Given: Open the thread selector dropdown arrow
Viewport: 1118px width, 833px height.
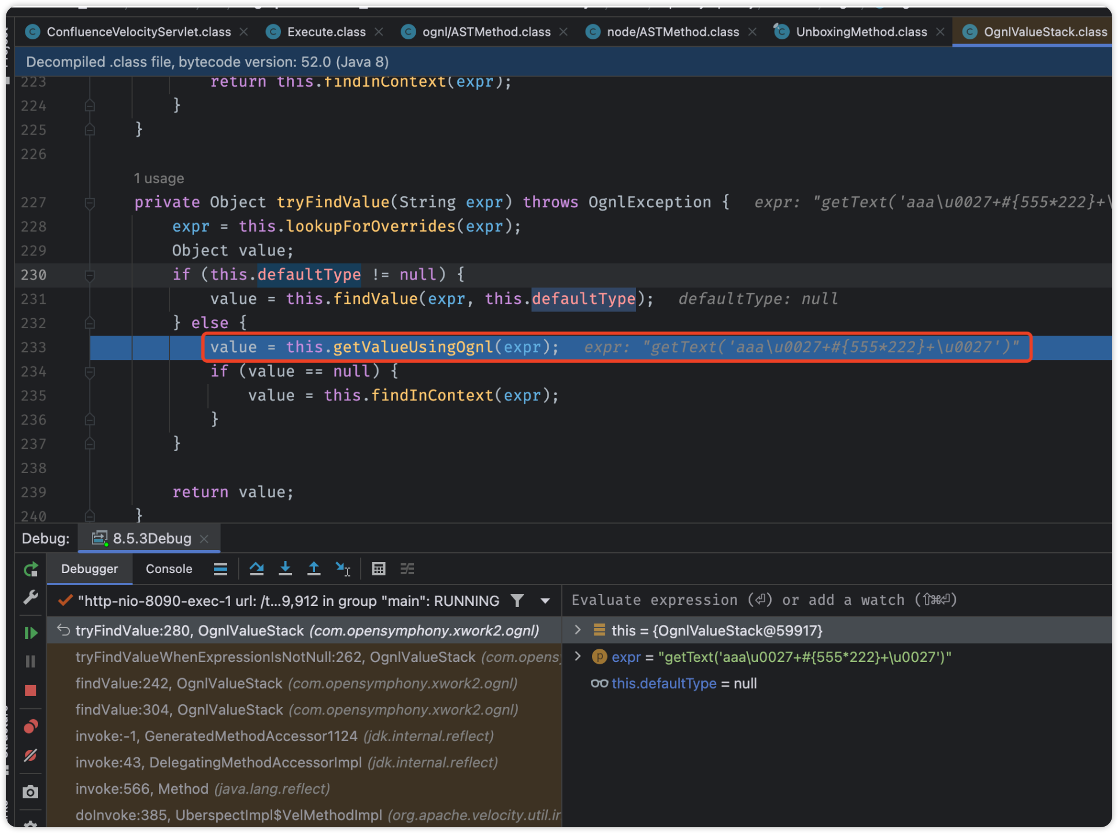Looking at the screenshot, I should point(545,601).
